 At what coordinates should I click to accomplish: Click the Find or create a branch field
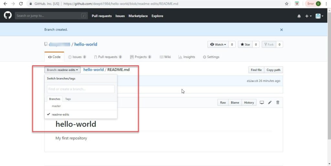pos(80,89)
